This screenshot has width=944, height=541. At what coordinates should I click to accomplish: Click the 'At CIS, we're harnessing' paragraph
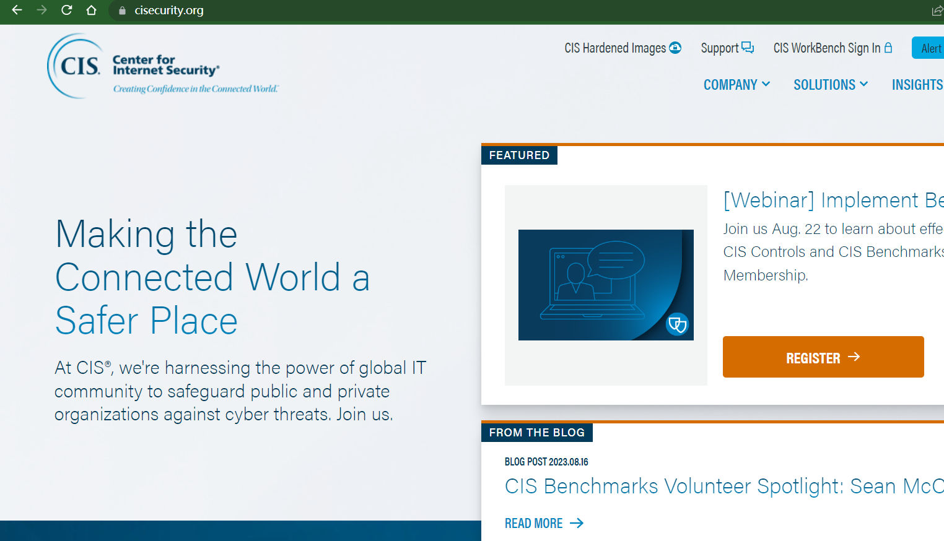[x=240, y=391]
